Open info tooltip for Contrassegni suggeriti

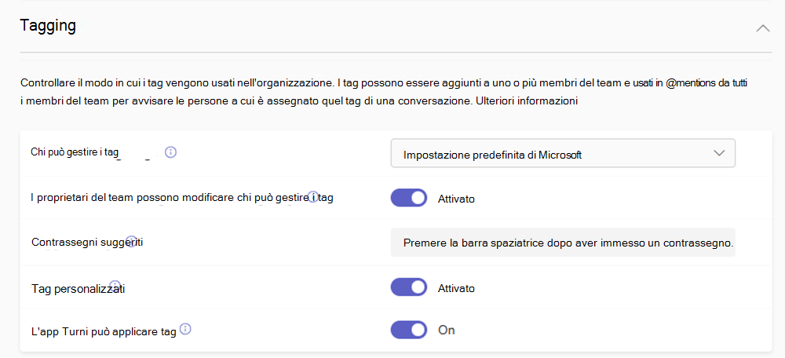point(132,240)
